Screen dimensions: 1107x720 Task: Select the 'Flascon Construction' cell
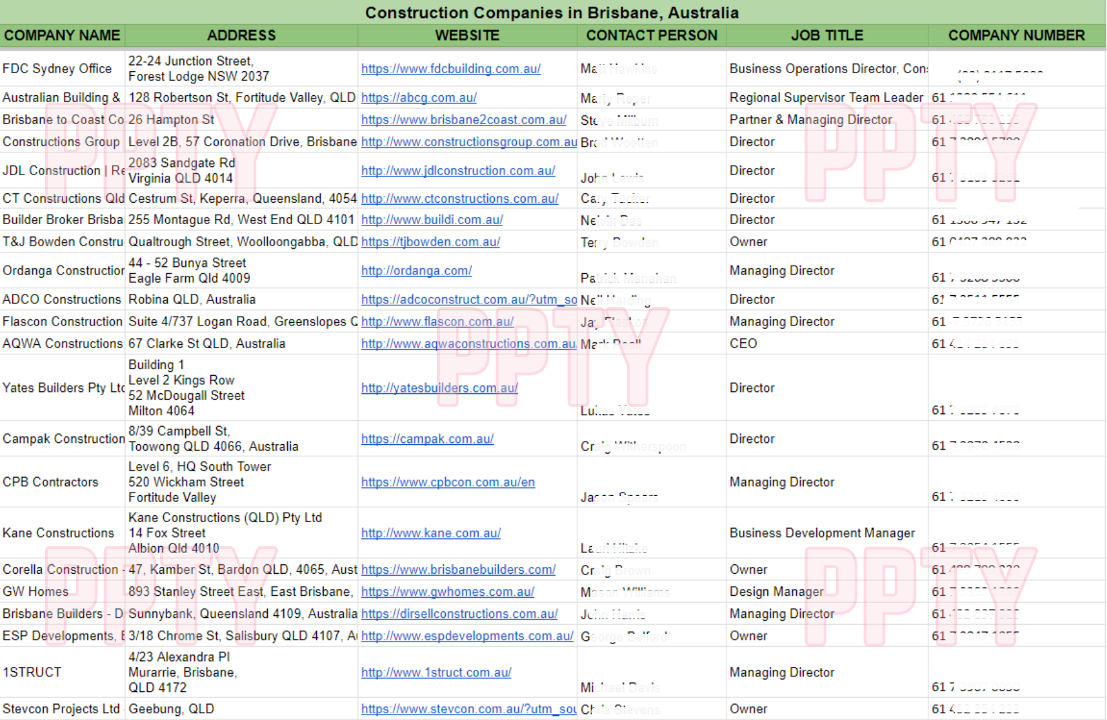coord(62,322)
